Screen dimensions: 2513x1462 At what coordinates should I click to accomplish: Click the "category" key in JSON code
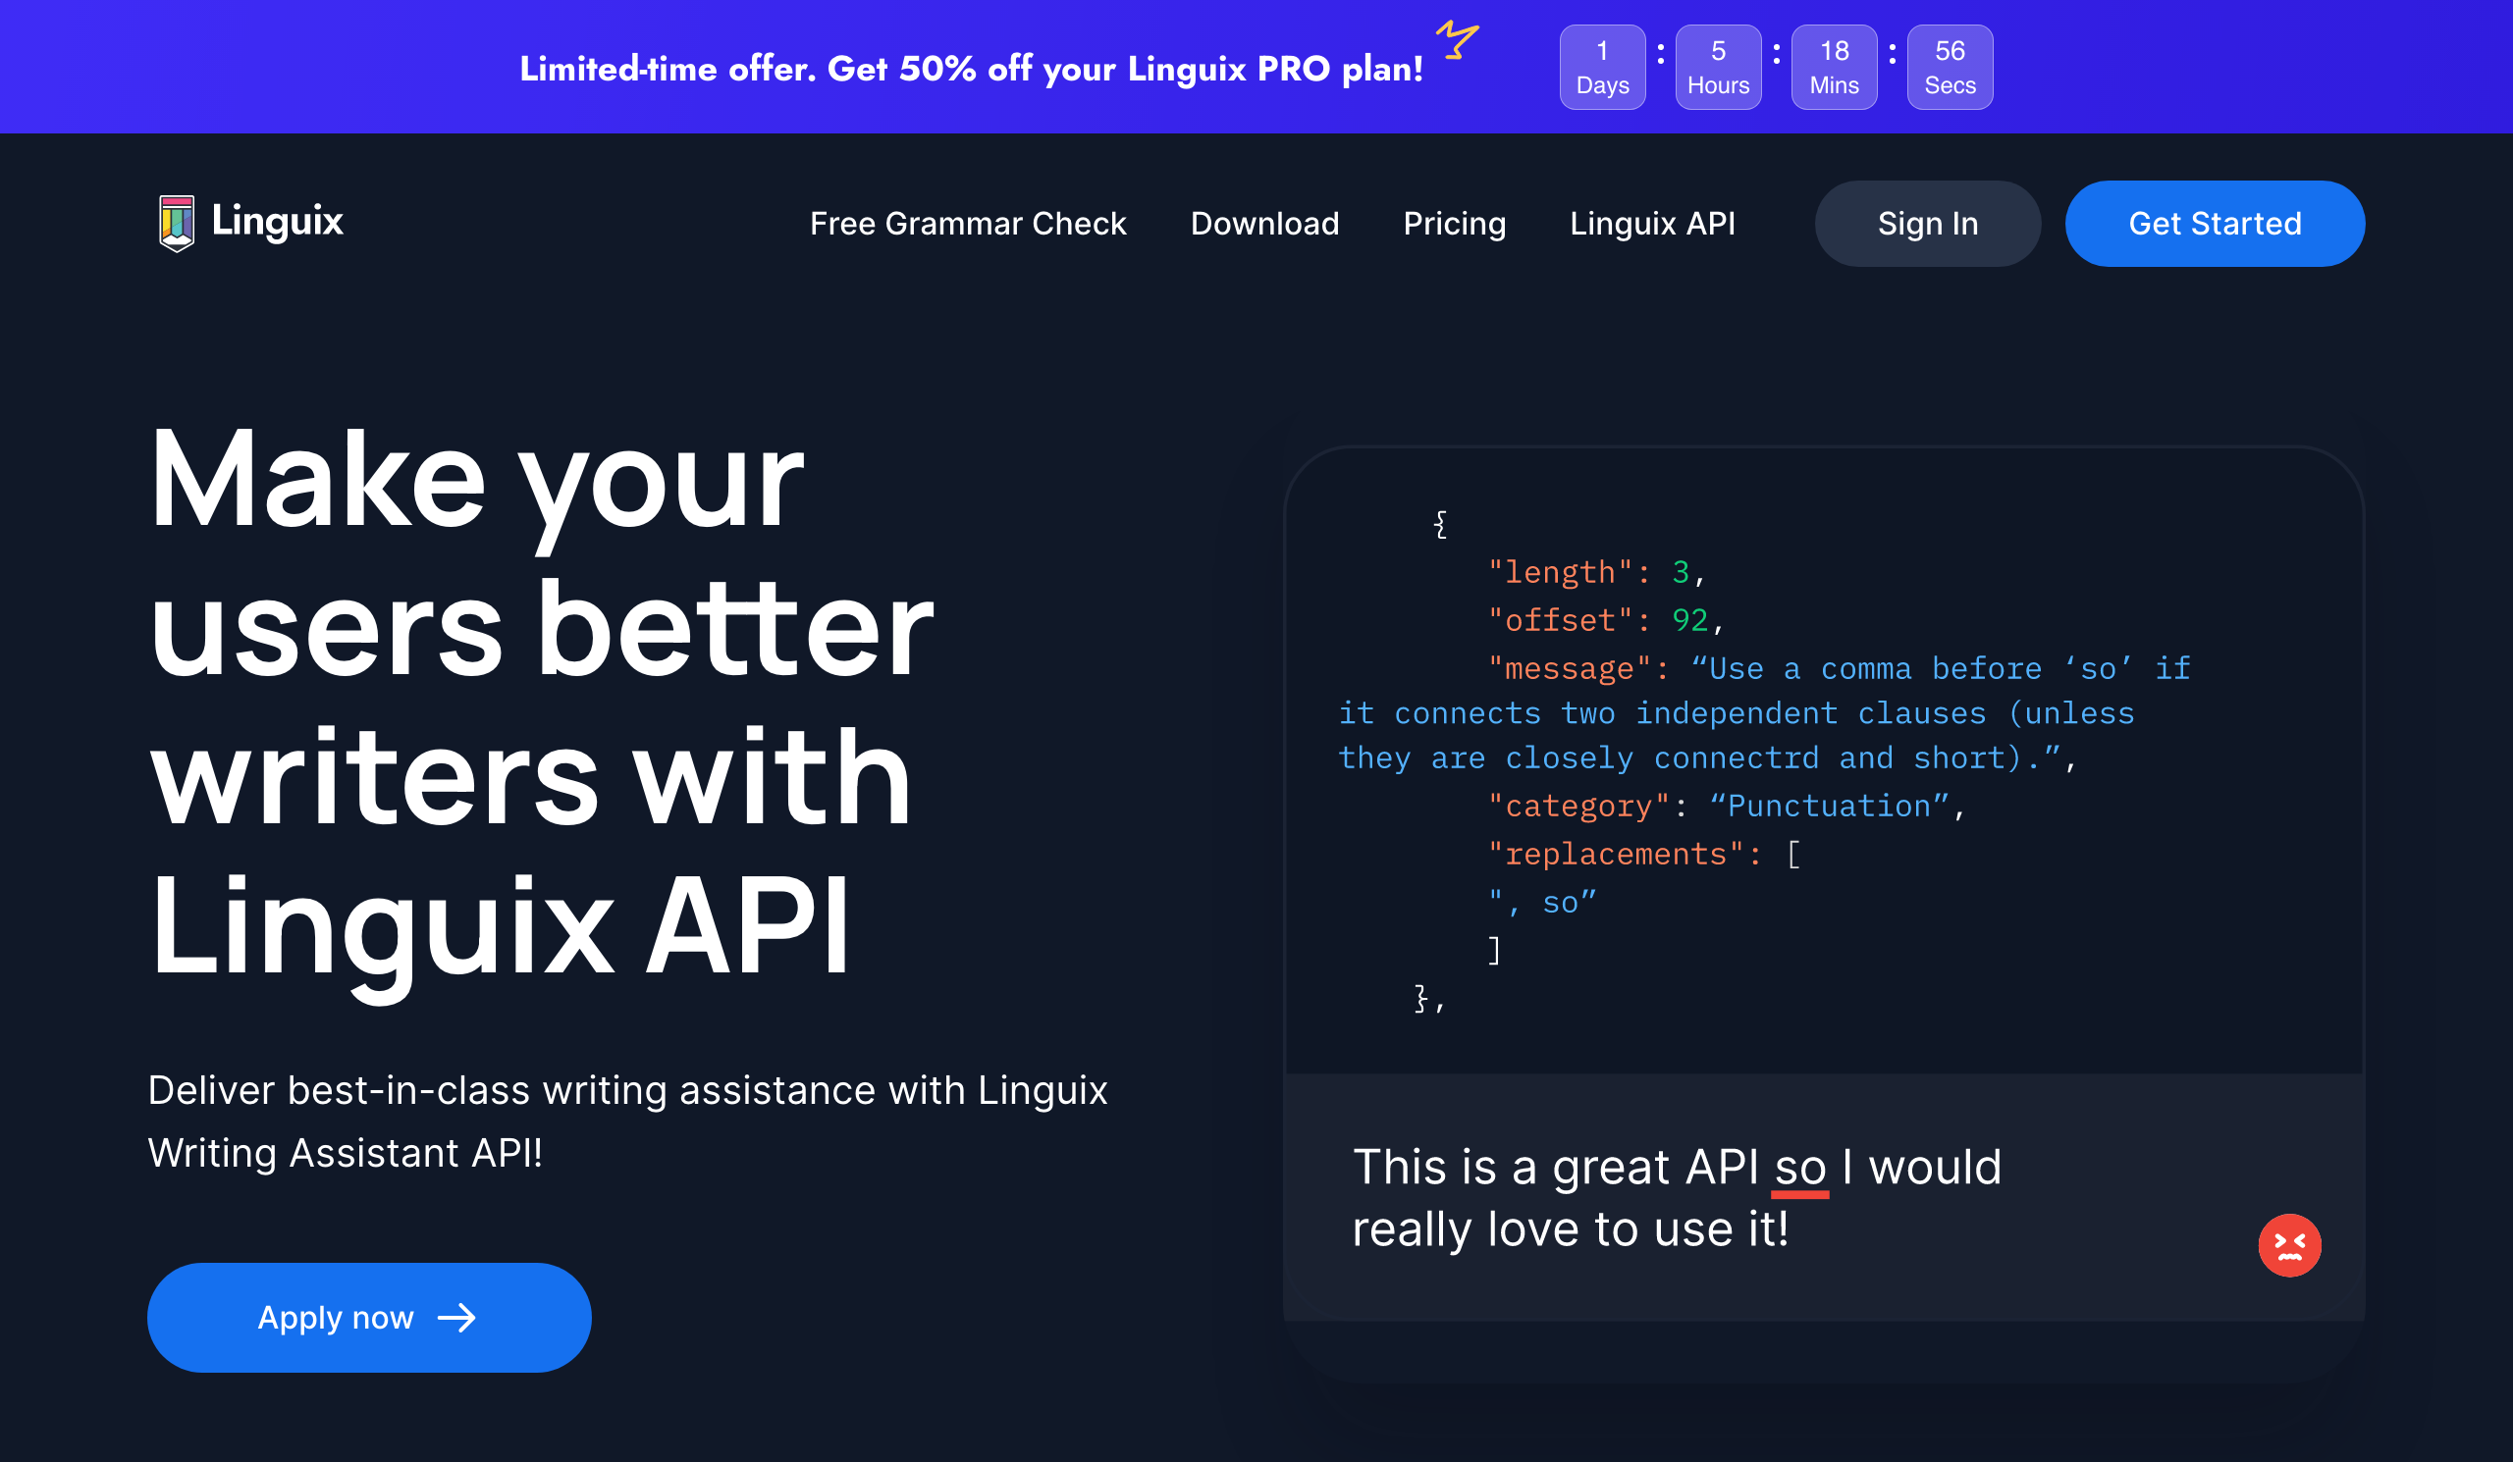(x=1578, y=806)
